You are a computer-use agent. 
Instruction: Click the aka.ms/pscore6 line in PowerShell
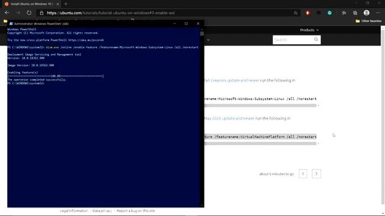coord(55,40)
